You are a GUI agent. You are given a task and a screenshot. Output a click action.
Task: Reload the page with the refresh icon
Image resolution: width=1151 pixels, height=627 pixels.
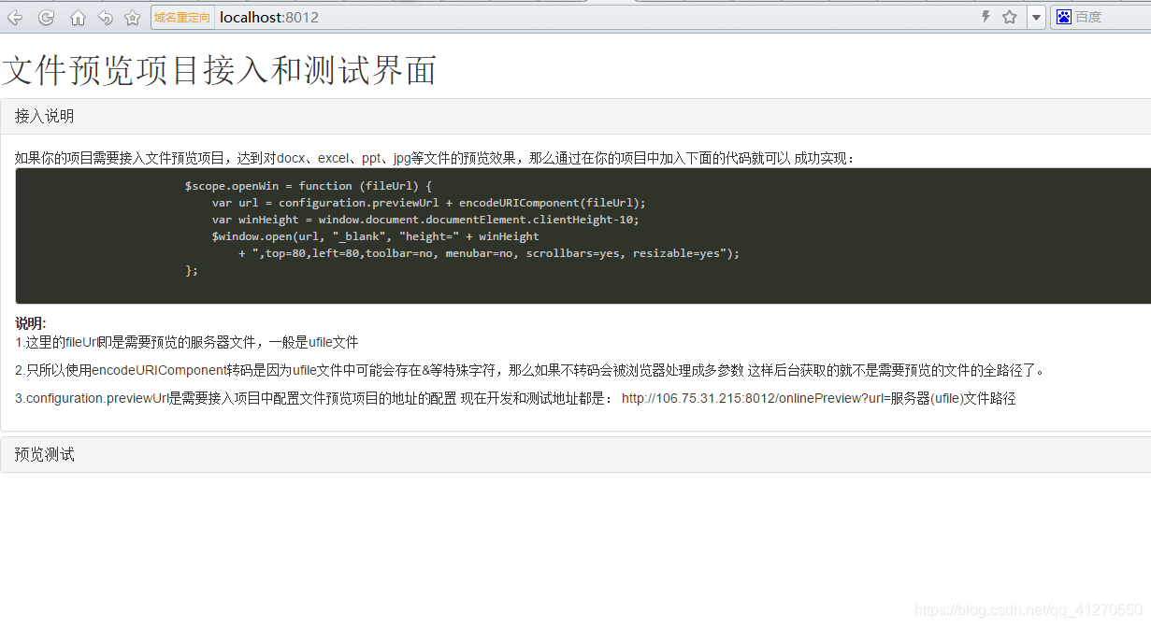coord(46,17)
